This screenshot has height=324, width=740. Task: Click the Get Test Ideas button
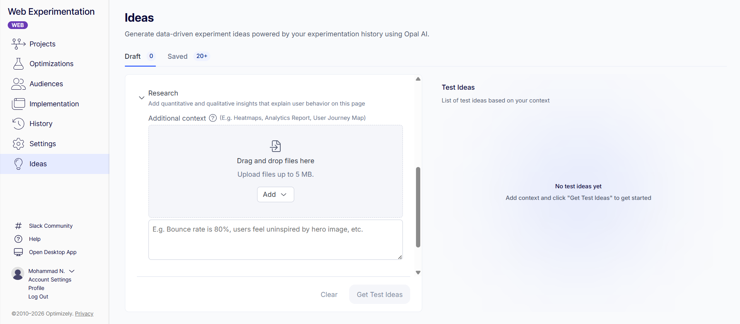[x=379, y=295]
